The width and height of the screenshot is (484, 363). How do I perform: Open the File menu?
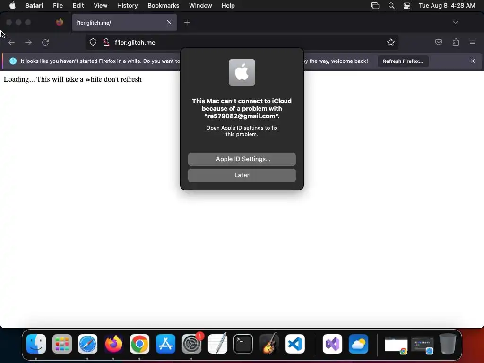[x=58, y=6]
